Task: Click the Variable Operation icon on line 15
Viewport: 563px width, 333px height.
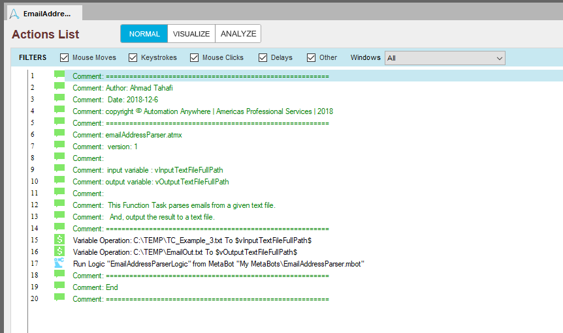Action: [x=59, y=240]
